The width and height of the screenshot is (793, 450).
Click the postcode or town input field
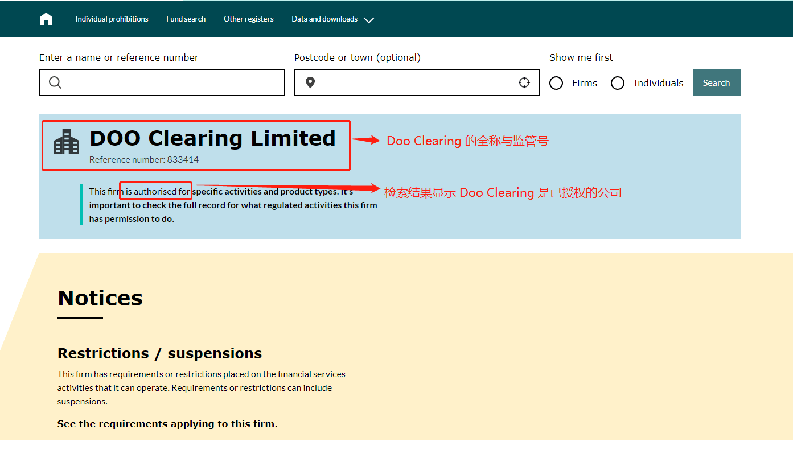point(417,82)
